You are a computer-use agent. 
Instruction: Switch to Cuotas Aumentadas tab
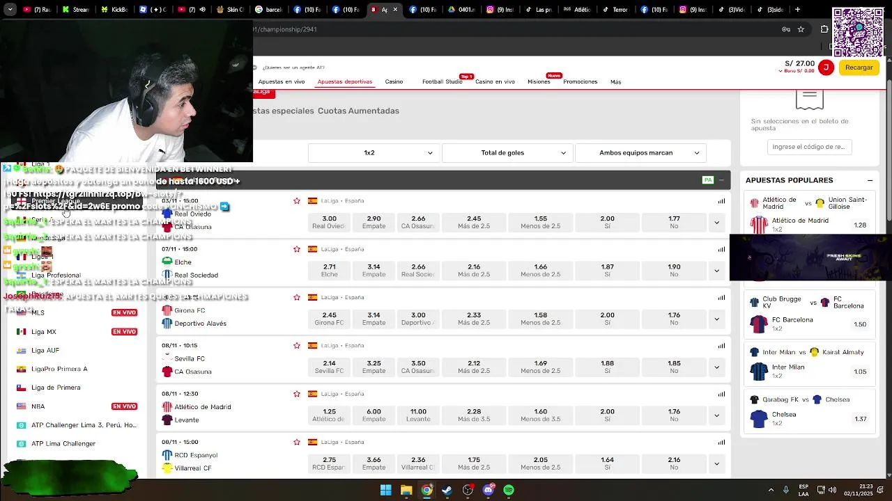(x=358, y=111)
